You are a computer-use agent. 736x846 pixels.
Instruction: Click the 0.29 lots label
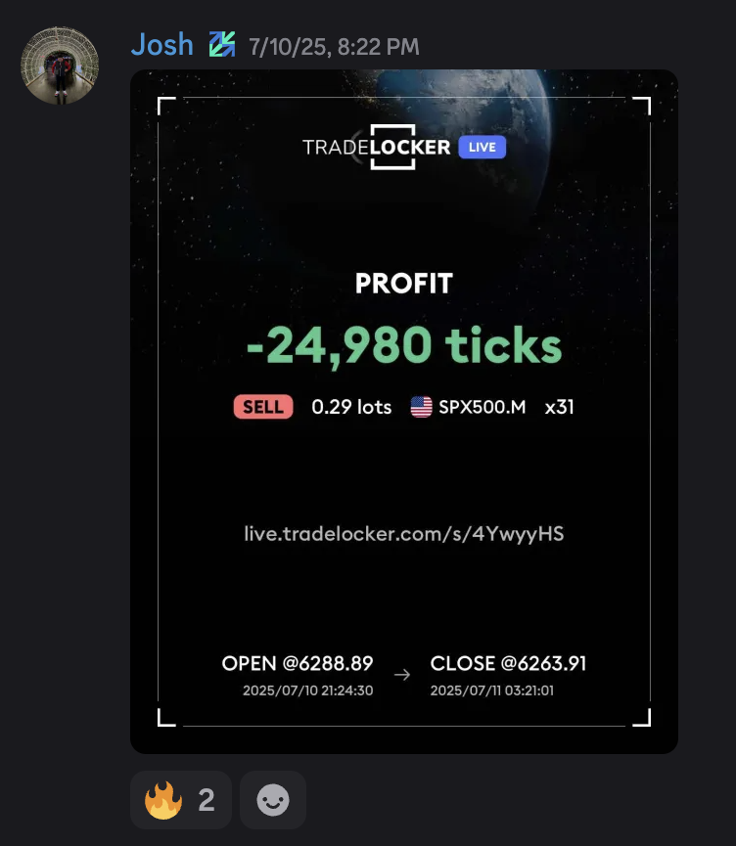coord(351,407)
